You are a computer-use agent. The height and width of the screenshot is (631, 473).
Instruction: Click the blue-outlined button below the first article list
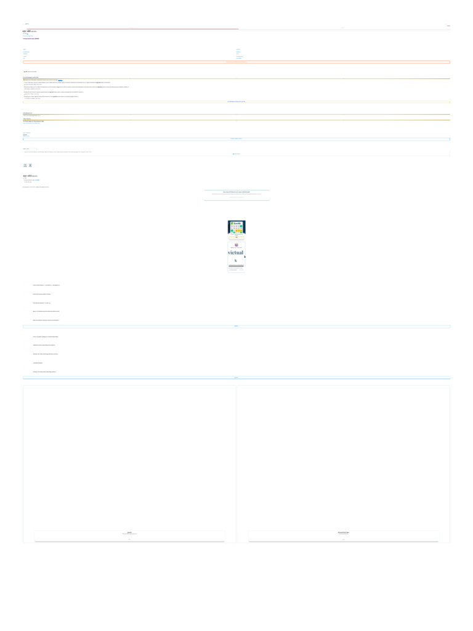tap(236, 327)
